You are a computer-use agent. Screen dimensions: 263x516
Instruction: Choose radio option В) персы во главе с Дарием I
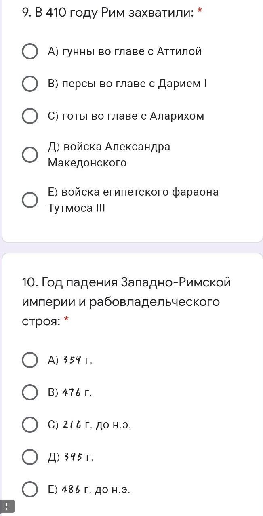29,84
